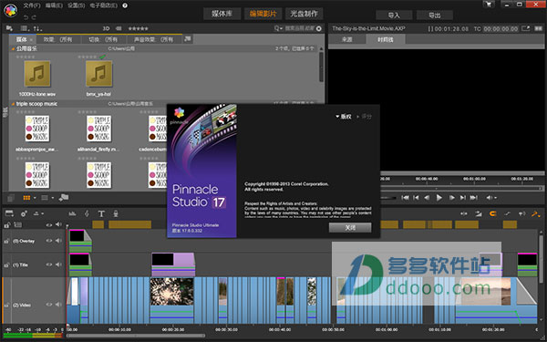The width and height of the screenshot is (547, 342).
Task: Click the 关闭 button in about dialog
Action: (x=350, y=227)
